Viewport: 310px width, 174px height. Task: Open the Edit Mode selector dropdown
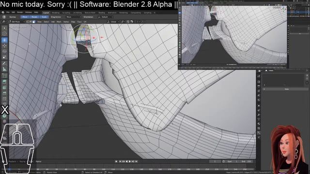(x=16, y=22)
